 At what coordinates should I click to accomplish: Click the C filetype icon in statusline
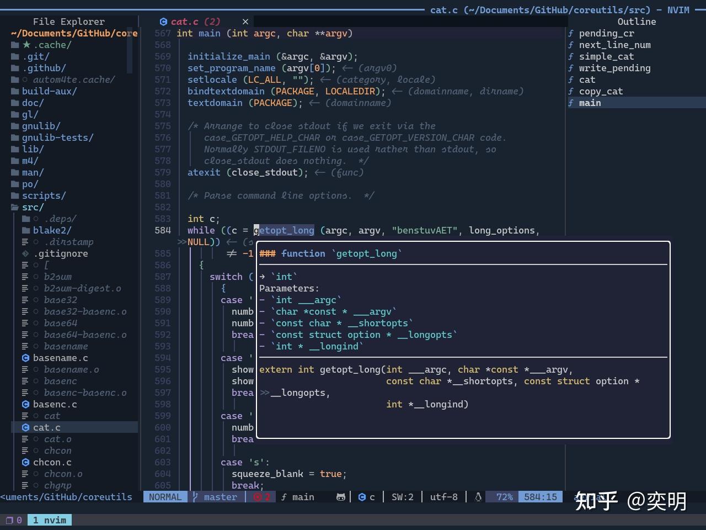coord(362,497)
